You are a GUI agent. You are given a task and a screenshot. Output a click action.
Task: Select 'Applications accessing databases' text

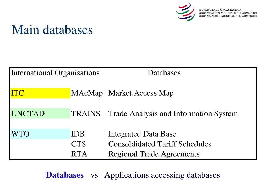[x=162, y=175]
